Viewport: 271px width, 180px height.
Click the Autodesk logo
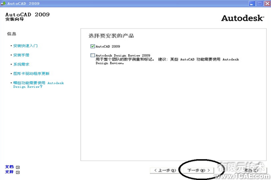[243, 18]
